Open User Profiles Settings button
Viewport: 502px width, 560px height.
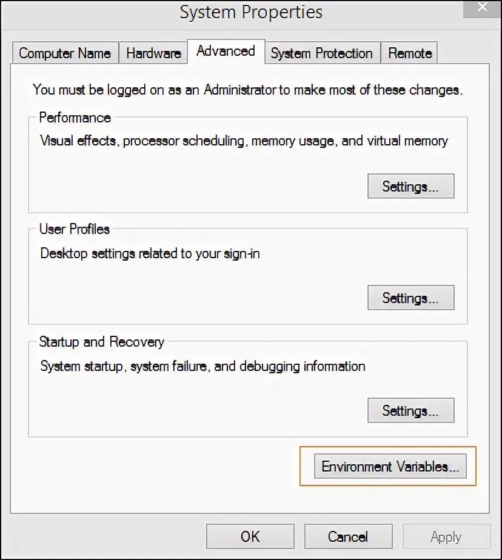pos(411,298)
